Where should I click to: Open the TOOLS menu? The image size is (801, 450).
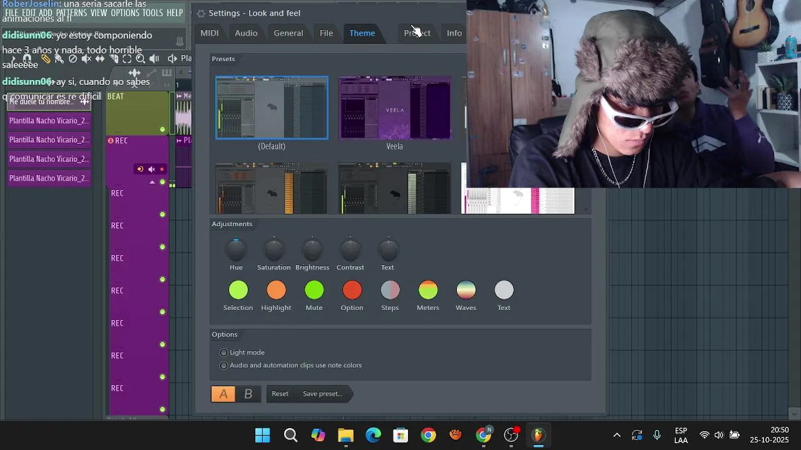pos(153,12)
